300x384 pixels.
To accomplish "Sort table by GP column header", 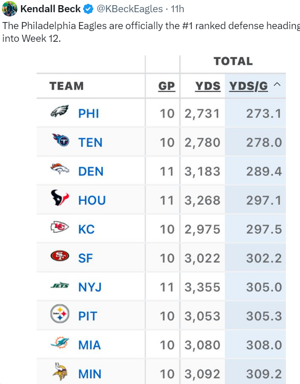I will [x=167, y=86].
